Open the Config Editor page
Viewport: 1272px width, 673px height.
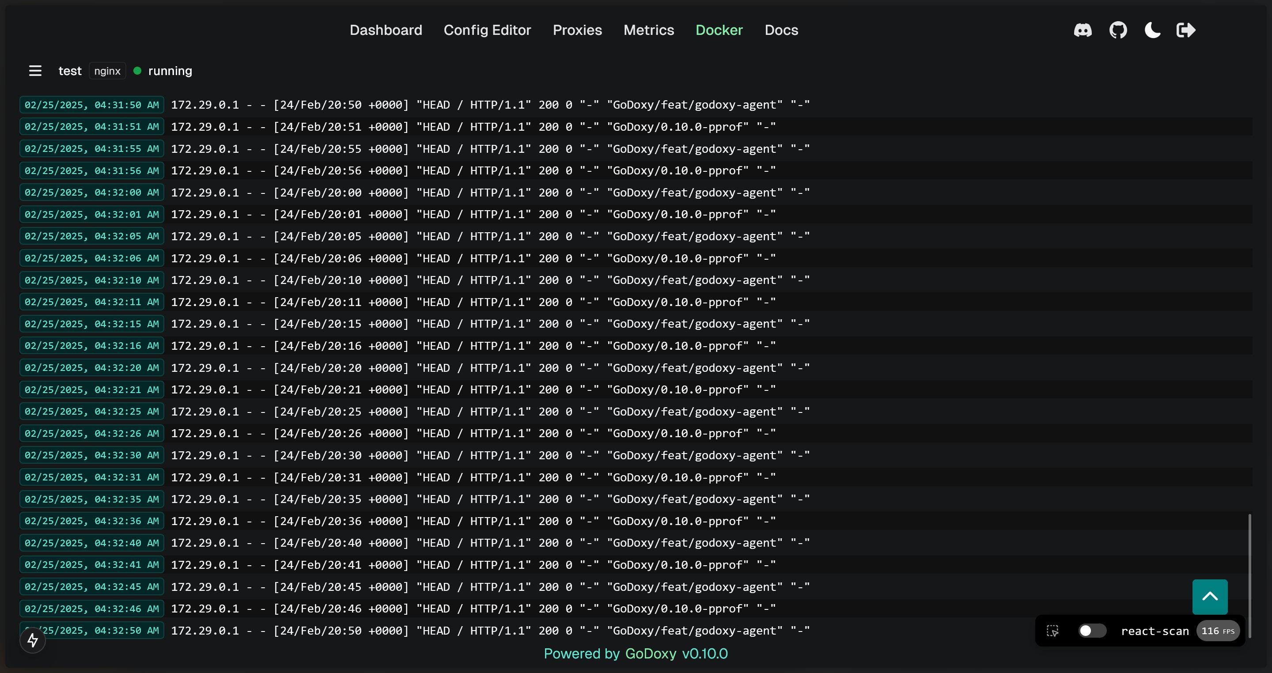487,30
